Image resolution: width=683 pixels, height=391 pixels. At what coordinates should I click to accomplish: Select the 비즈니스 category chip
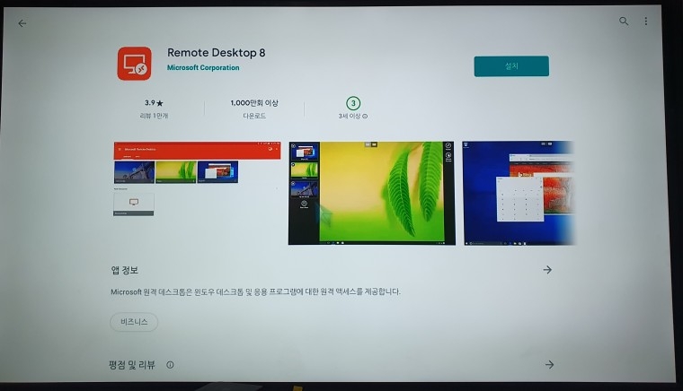click(x=134, y=322)
